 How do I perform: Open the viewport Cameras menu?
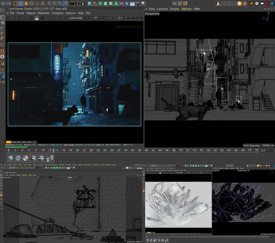[162, 9]
